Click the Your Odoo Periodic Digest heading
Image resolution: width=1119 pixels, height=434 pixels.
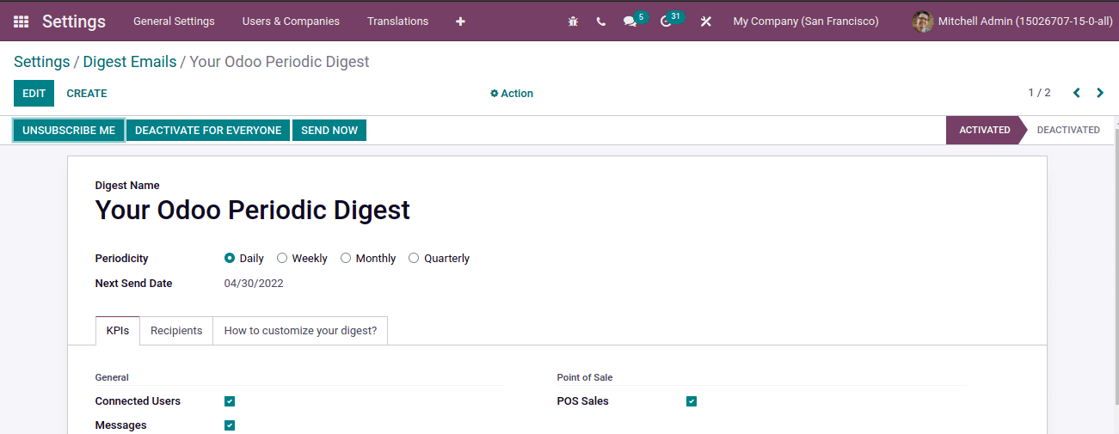[x=253, y=210]
